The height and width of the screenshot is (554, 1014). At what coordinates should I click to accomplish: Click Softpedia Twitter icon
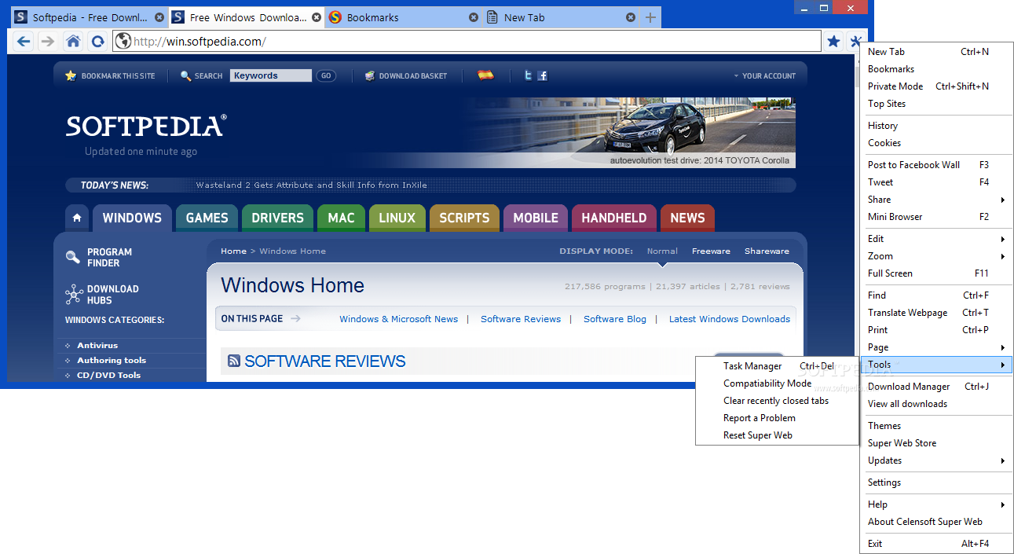click(529, 76)
